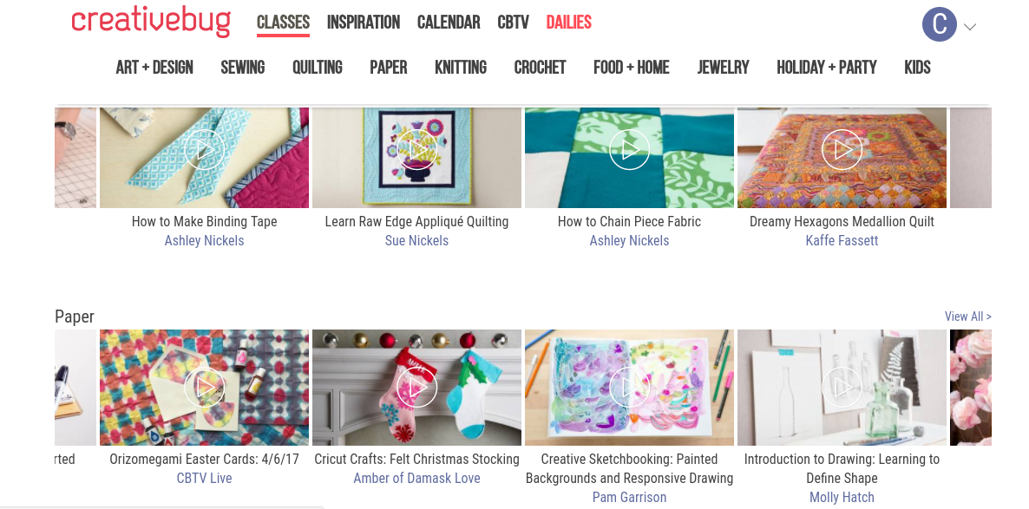This screenshot has width=1029, height=509.
Task: Browse the Quilting category
Action: coord(318,67)
